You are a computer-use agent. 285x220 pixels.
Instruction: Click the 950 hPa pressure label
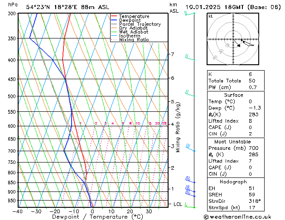pos(13,201)
